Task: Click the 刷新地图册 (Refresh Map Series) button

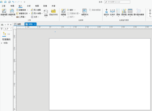Action: point(95,10)
